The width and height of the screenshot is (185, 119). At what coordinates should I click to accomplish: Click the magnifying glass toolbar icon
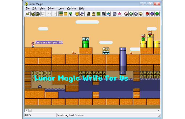[x=115, y=14]
